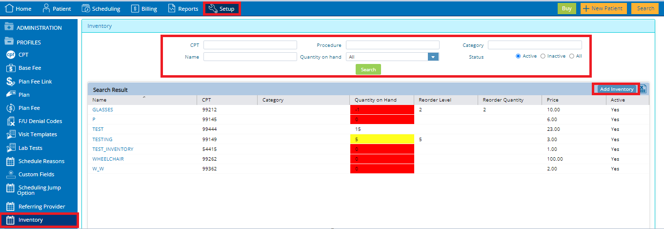Sort by the CPT column header
The width and height of the screenshot is (664, 229).
click(227, 100)
